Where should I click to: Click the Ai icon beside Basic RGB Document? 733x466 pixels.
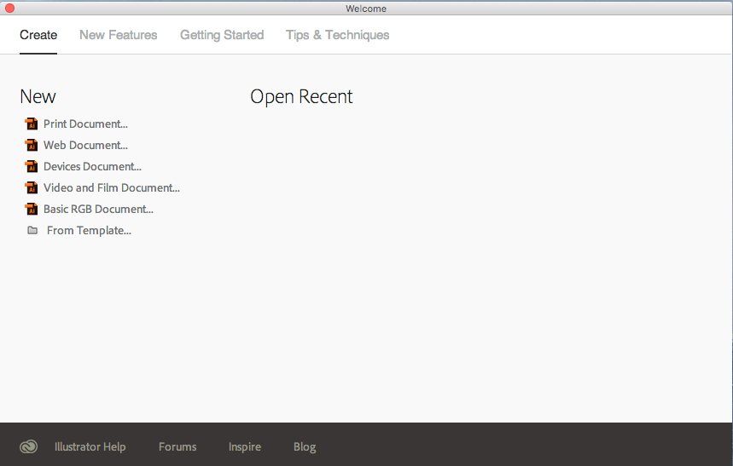(x=32, y=210)
